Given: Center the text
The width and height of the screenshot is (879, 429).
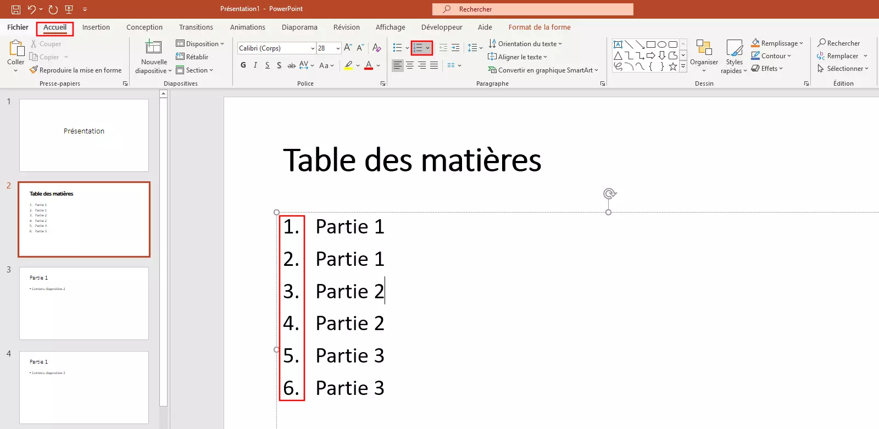Looking at the screenshot, I should pyautogui.click(x=410, y=65).
